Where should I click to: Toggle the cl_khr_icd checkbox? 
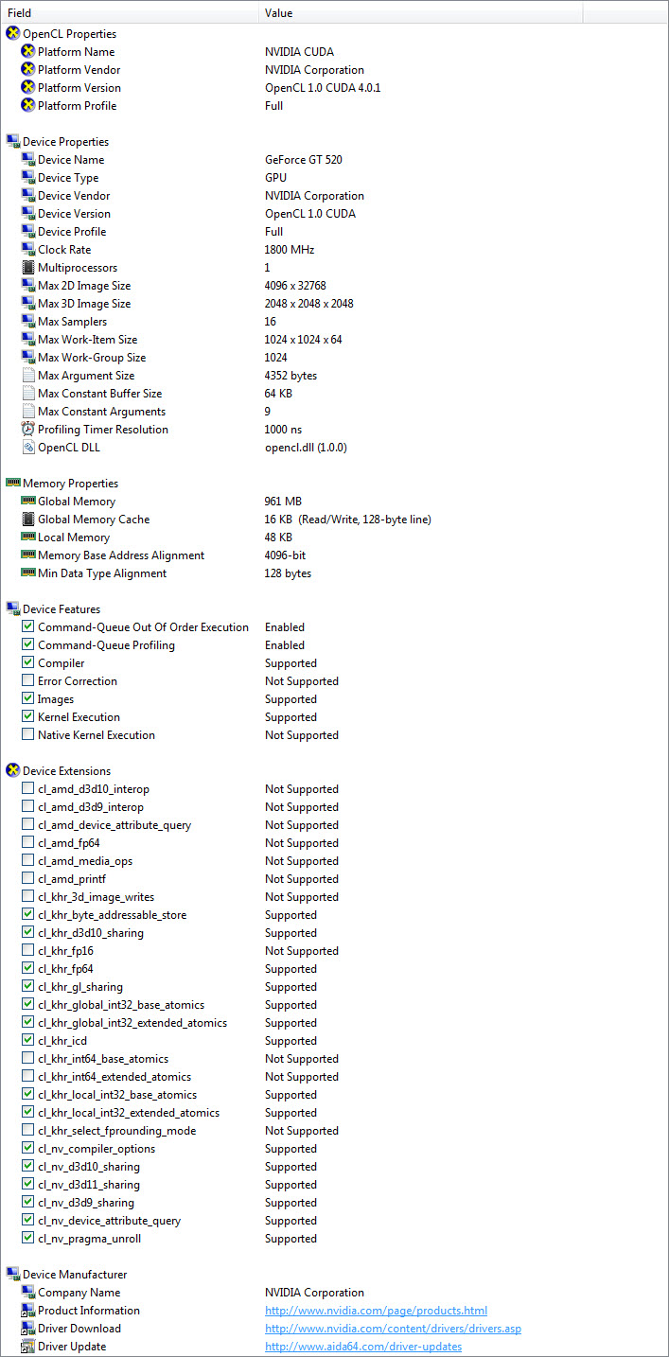pos(28,1041)
